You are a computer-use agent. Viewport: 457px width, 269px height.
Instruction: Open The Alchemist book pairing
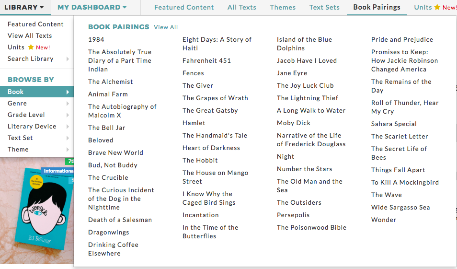click(x=111, y=82)
